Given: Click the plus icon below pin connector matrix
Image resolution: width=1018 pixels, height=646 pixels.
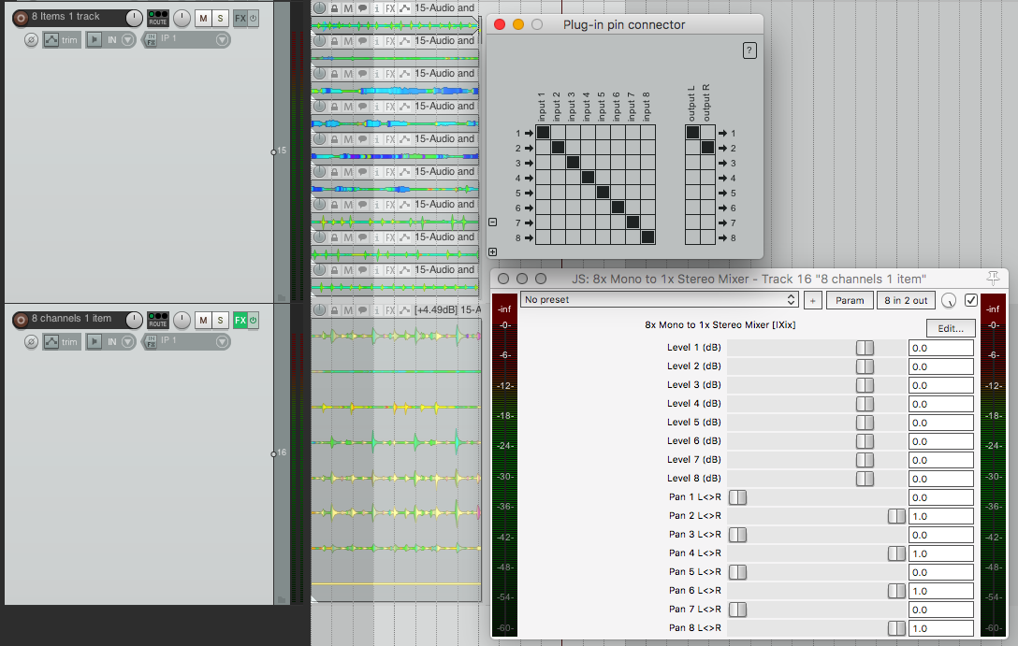Looking at the screenshot, I should click(493, 251).
